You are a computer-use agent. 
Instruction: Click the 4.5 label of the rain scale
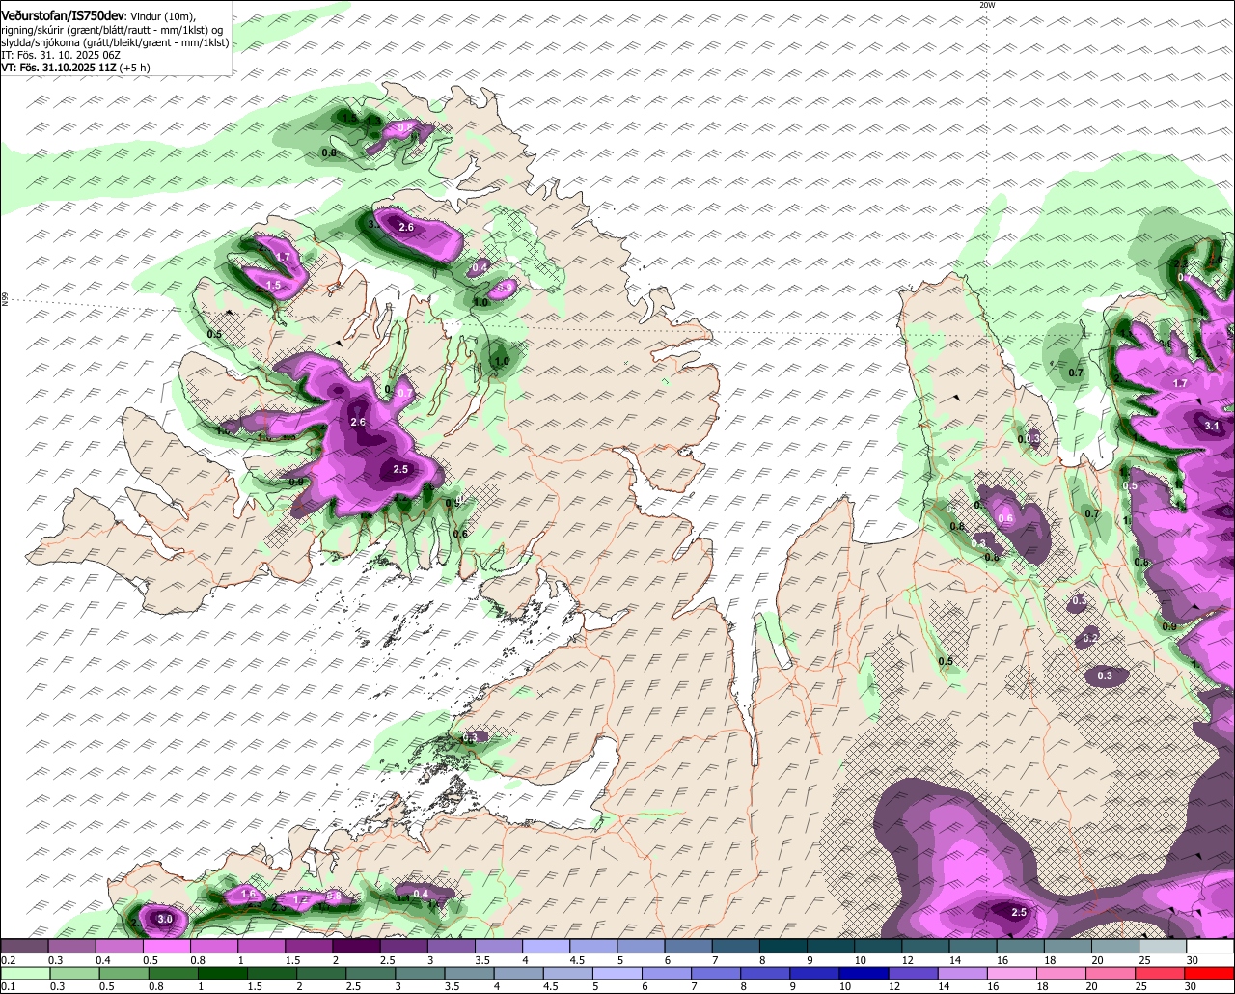click(550, 986)
